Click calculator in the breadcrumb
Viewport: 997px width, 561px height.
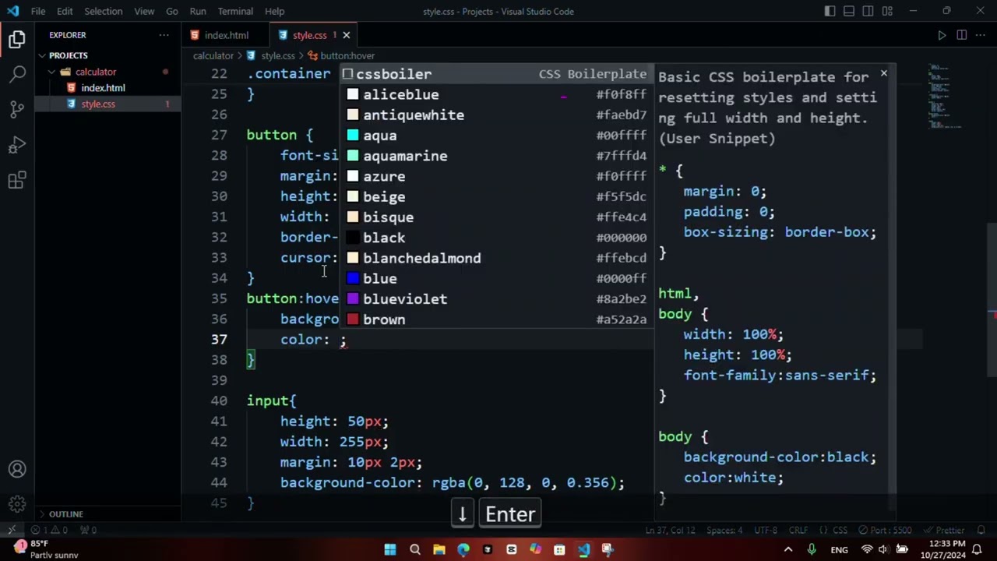(213, 56)
